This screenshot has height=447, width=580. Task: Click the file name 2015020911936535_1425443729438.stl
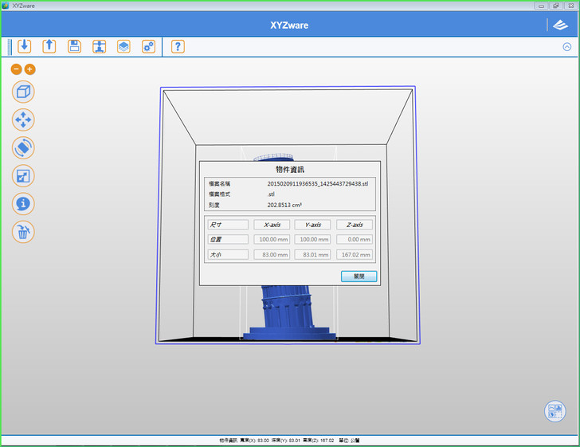tap(317, 183)
